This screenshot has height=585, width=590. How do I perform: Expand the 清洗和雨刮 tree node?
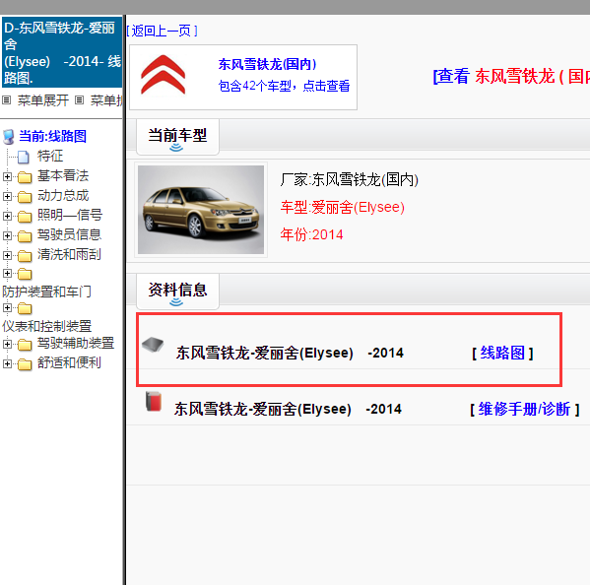[7, 255]
